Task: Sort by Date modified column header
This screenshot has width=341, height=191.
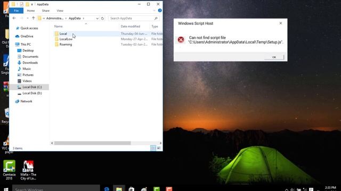Action: tap(130, 26)
